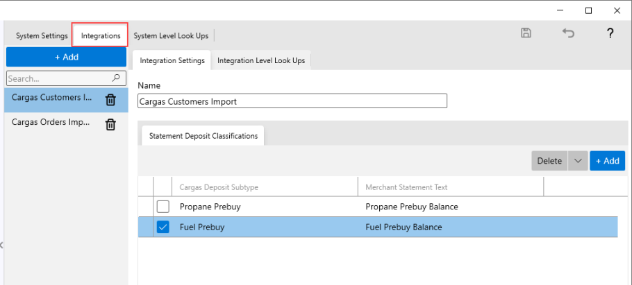Open the System Level Look Ups tab

[x=172, y=36]
